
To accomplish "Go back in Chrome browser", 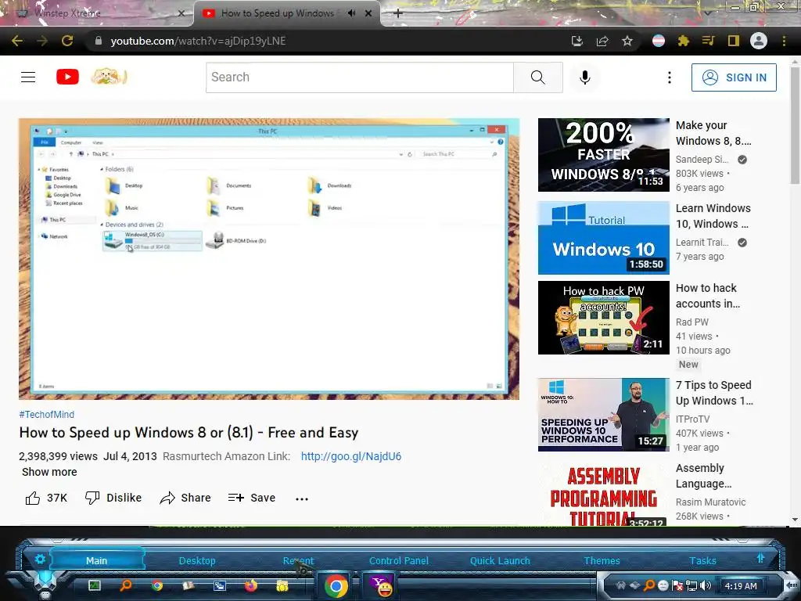I will [17, 41].
